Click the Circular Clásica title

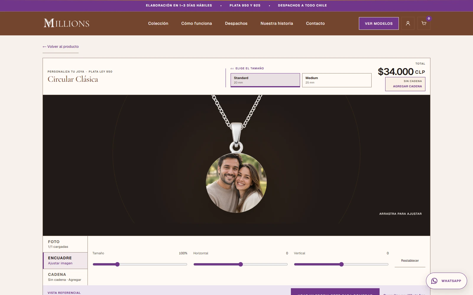[x=73, y=79]
